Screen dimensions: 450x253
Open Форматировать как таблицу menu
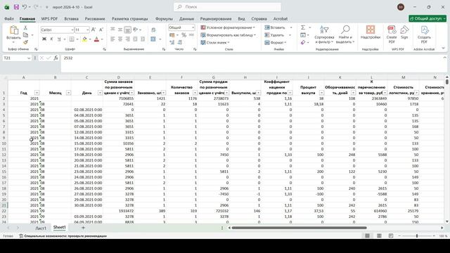[228, 35]
